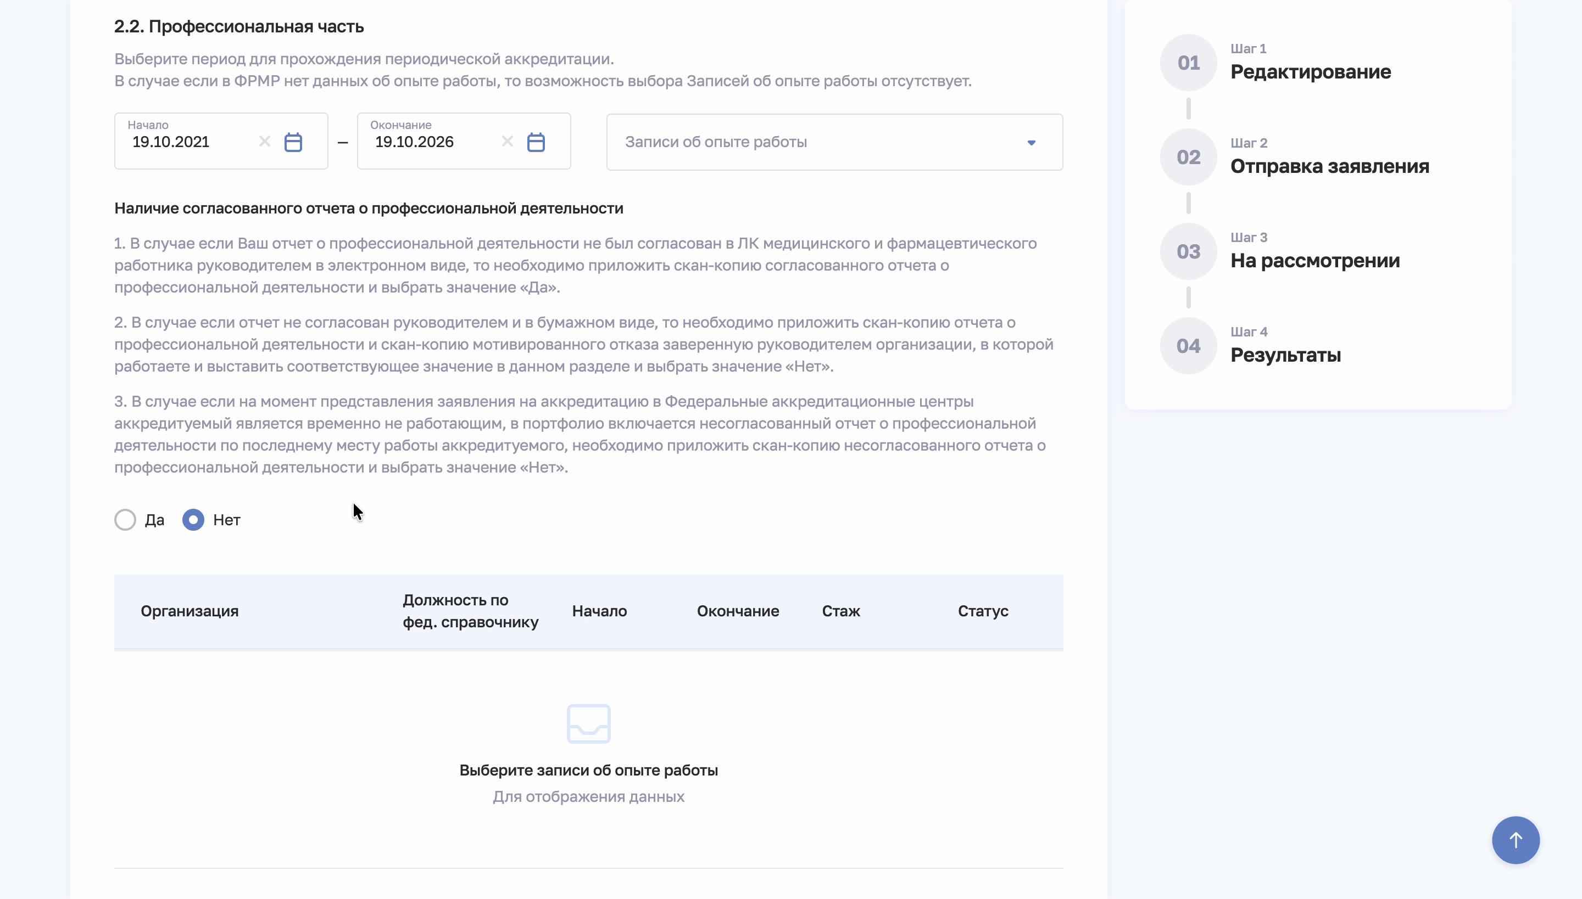Click the Организация column header
The image size is (1582, 899).
(190, 611)
